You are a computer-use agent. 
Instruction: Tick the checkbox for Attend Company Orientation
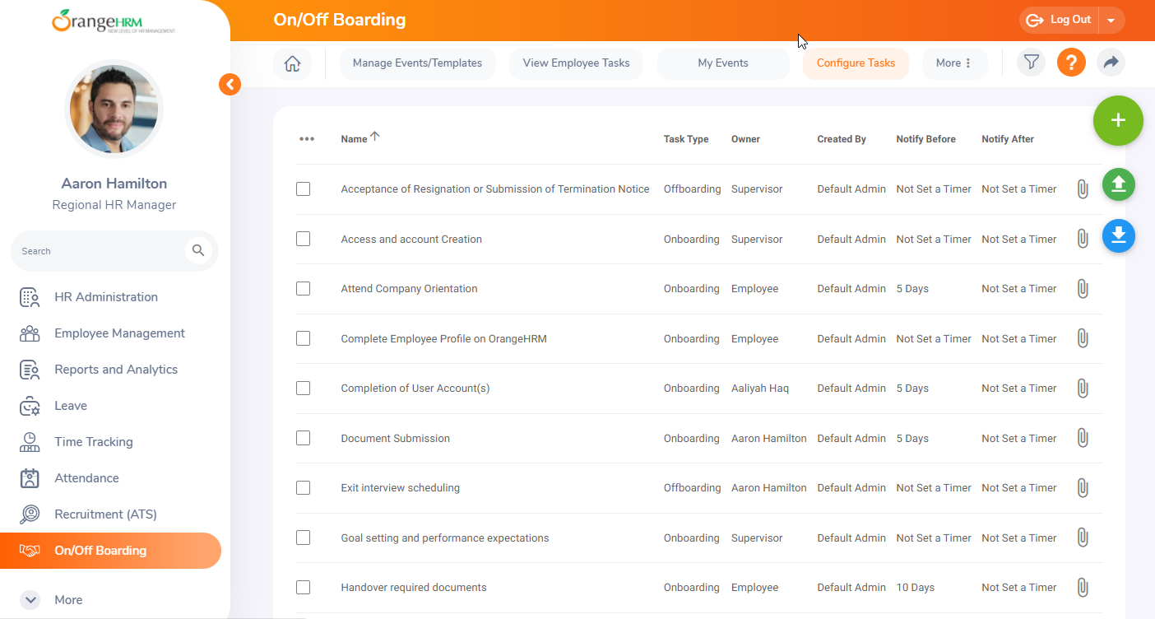pos(304,289)
